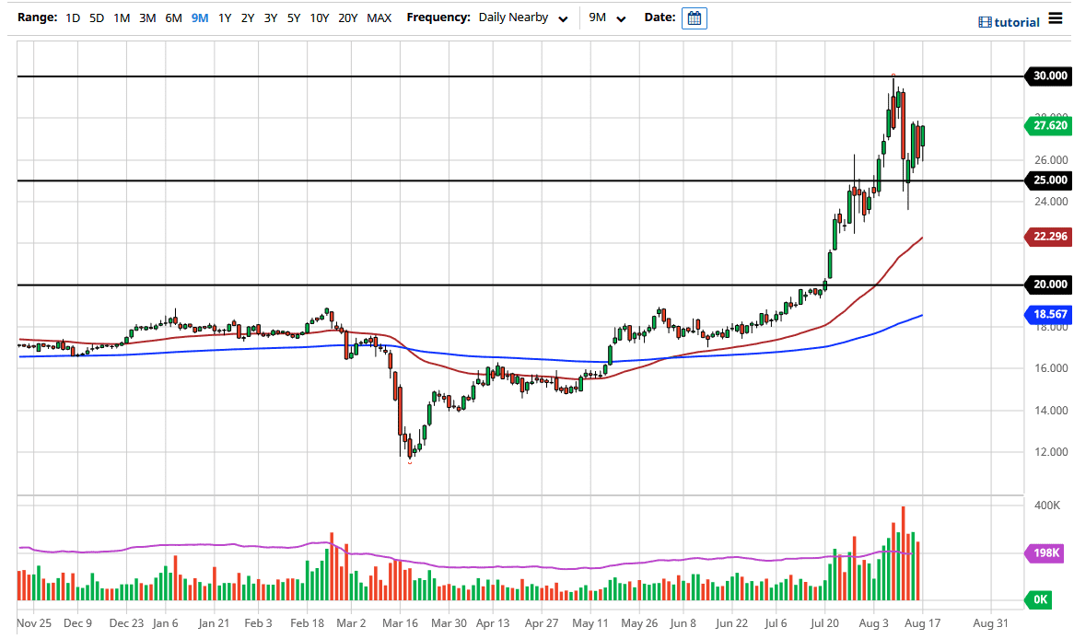This screenshot has height=639, width=1074.
Task: Click the tutorial film icon
Action: 985,22
